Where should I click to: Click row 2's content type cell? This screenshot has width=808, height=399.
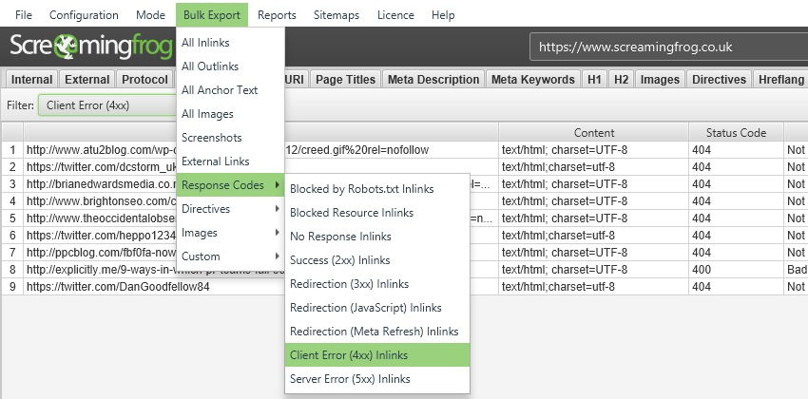click(593, 167)
